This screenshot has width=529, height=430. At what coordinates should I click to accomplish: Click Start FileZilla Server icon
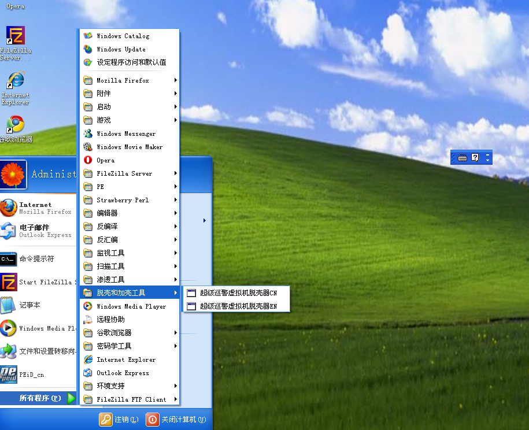pyautogui.click(x=9, y=282)
